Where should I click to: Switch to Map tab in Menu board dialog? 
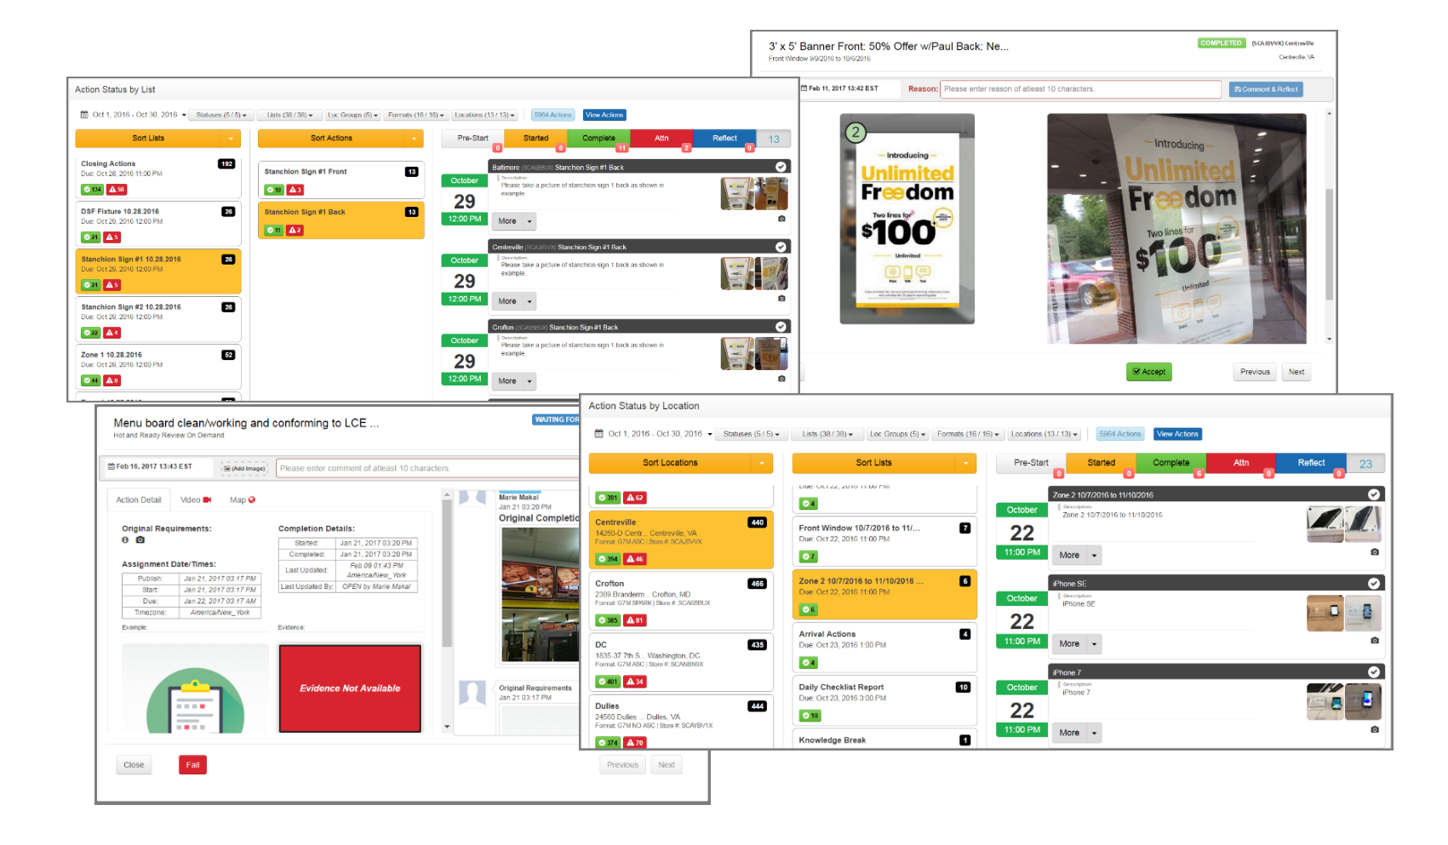(243, 500)
